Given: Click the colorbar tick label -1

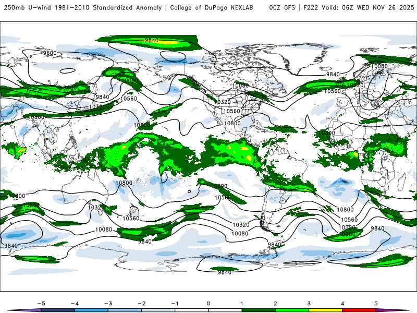Looking at the screenshot, I should [x=175, y=304].
